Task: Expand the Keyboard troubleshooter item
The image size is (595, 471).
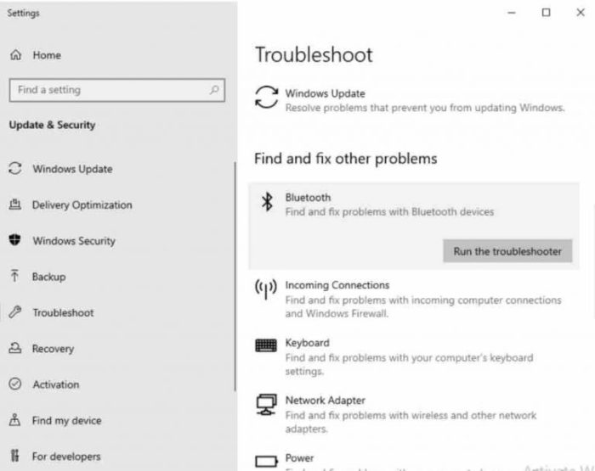Action: pyautogui.click(x=308, y=344)
